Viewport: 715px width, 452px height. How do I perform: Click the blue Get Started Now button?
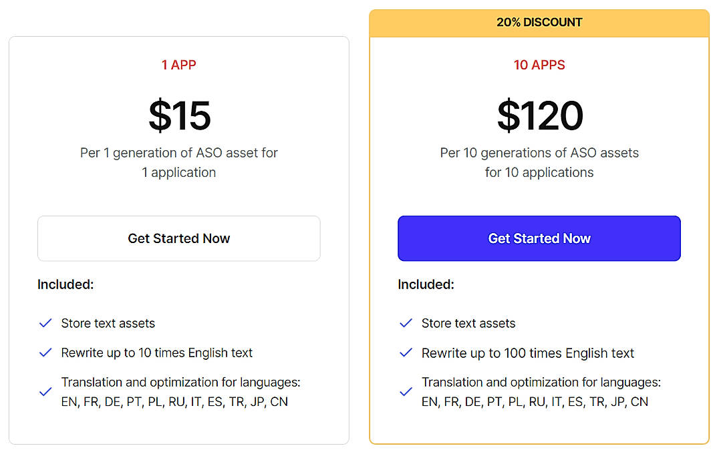pos(539,238)
